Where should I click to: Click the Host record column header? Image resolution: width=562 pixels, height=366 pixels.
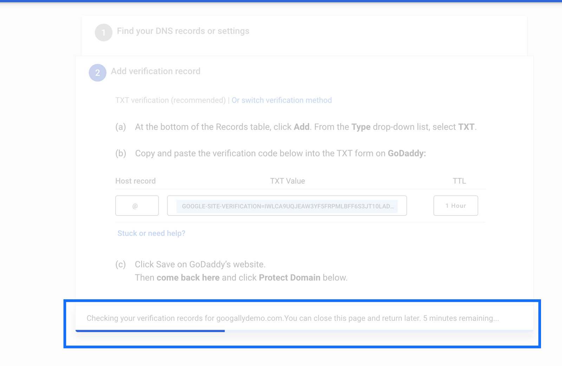(136, 181)
